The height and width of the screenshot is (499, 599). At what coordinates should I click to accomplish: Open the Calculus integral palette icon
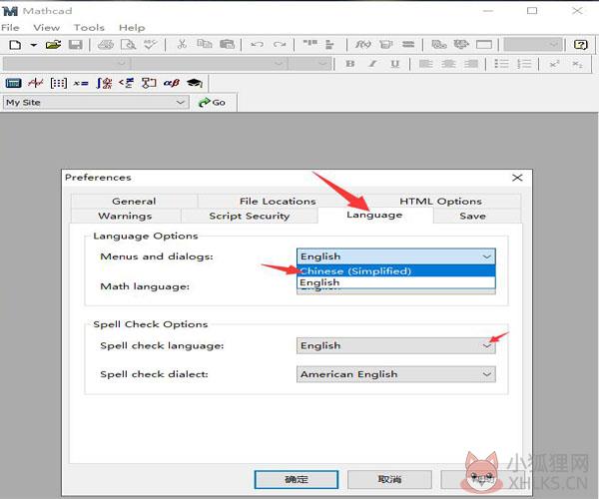pos(104,83)
